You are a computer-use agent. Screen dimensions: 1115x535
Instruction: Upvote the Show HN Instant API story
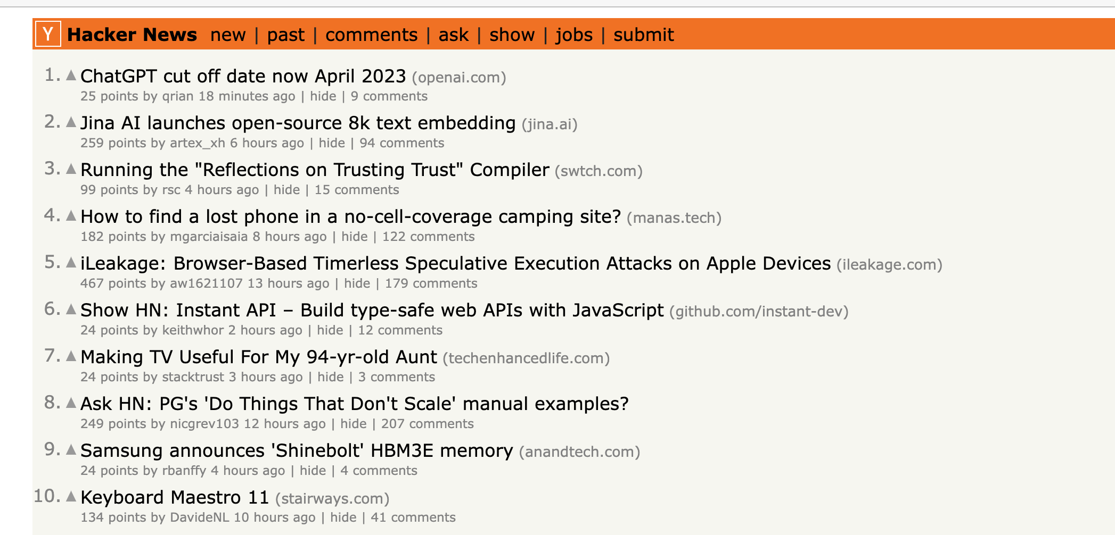(x=71, y=309)
